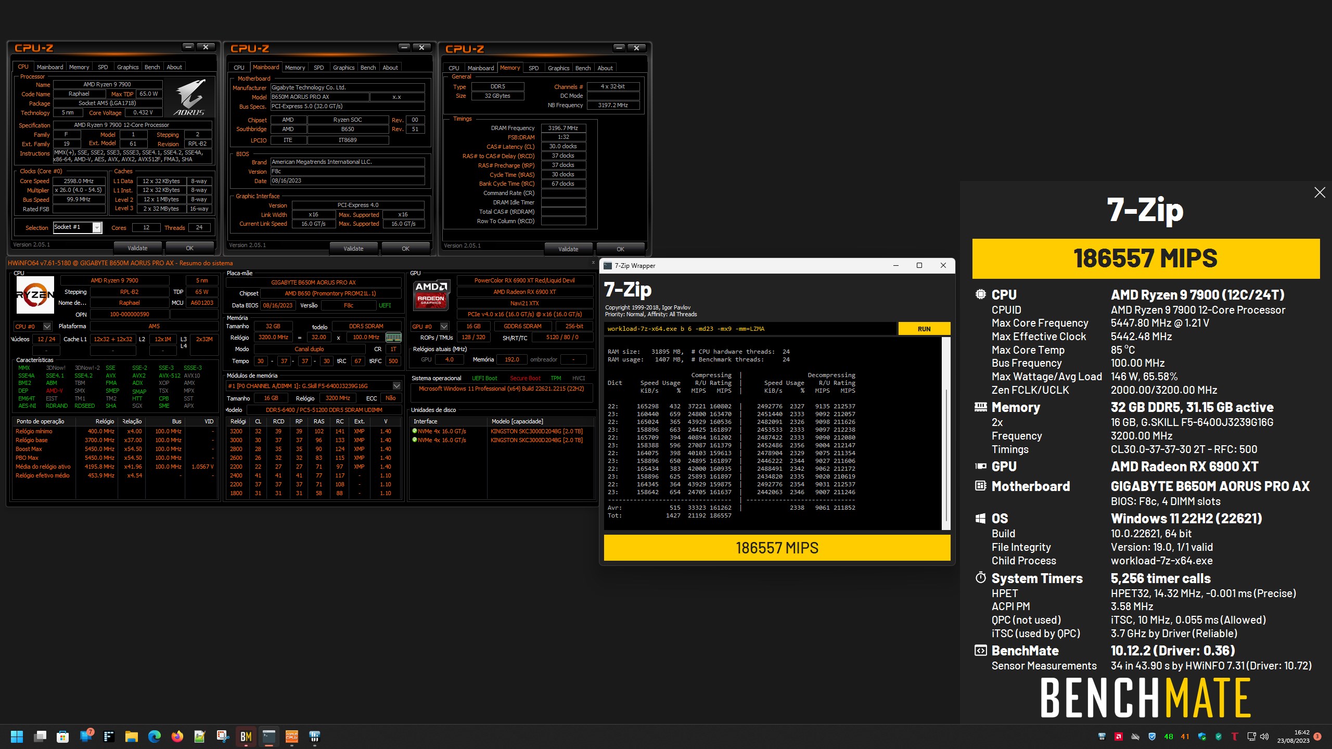Click the Motherboard icon in BenchMate panel

pos(980,486)
